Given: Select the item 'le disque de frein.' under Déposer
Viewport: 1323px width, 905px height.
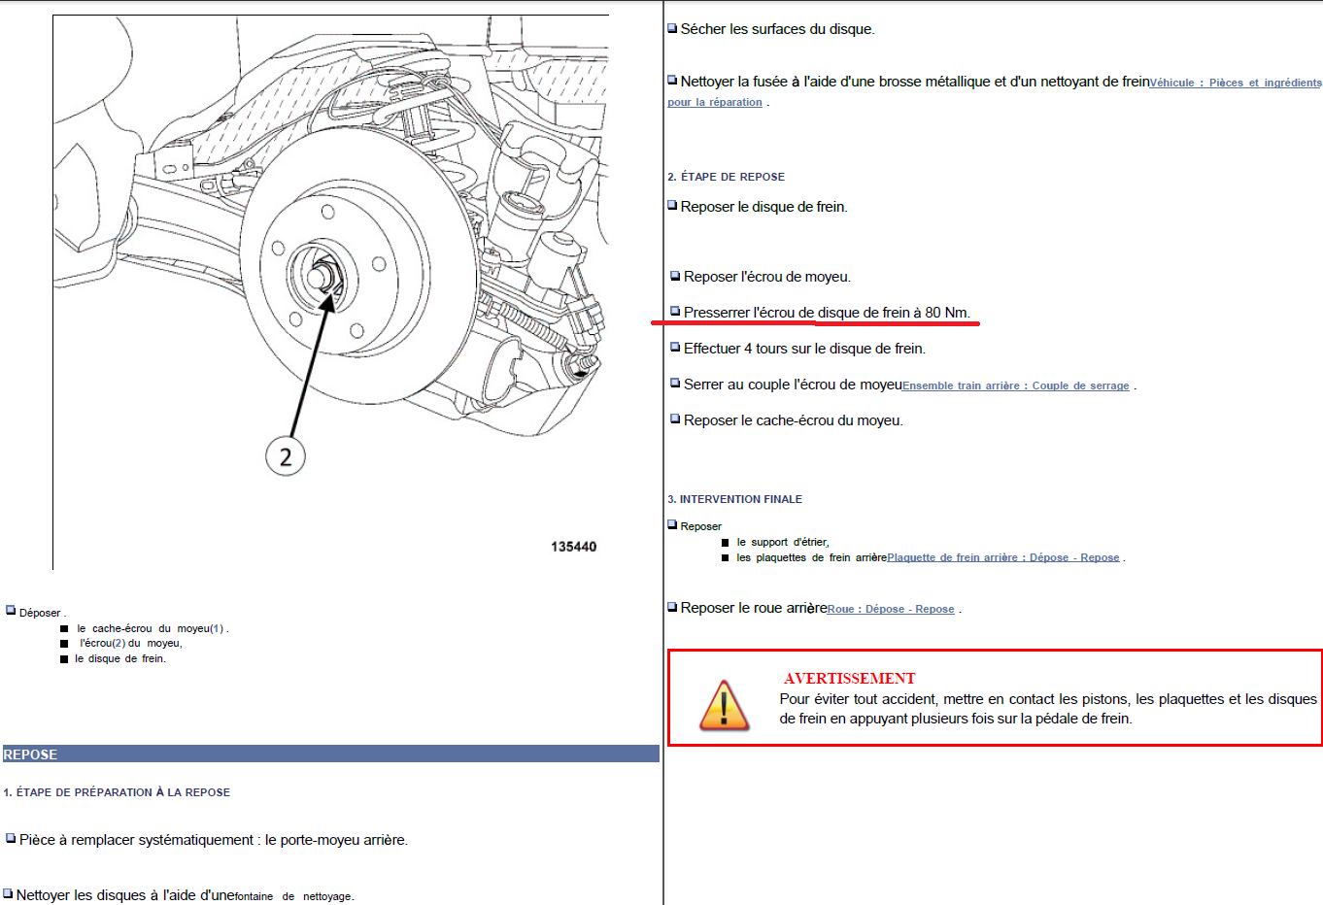Looking at the screenshot, I should (x=120, y=658).
